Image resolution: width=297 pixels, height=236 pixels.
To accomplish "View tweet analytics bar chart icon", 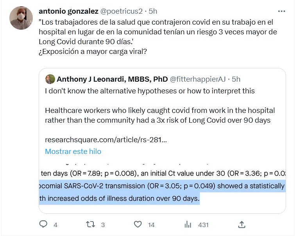I will [188, 224].
